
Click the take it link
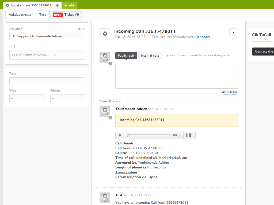(81, 29)
